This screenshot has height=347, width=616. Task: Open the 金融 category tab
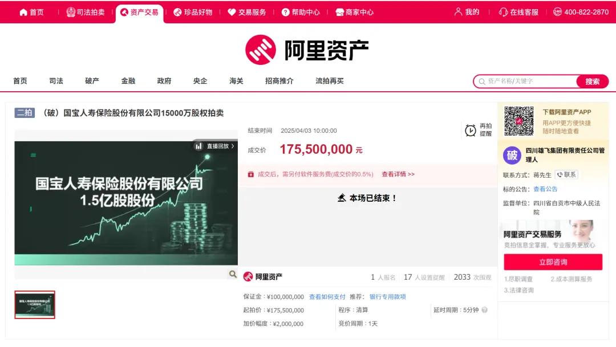point(128,81)
